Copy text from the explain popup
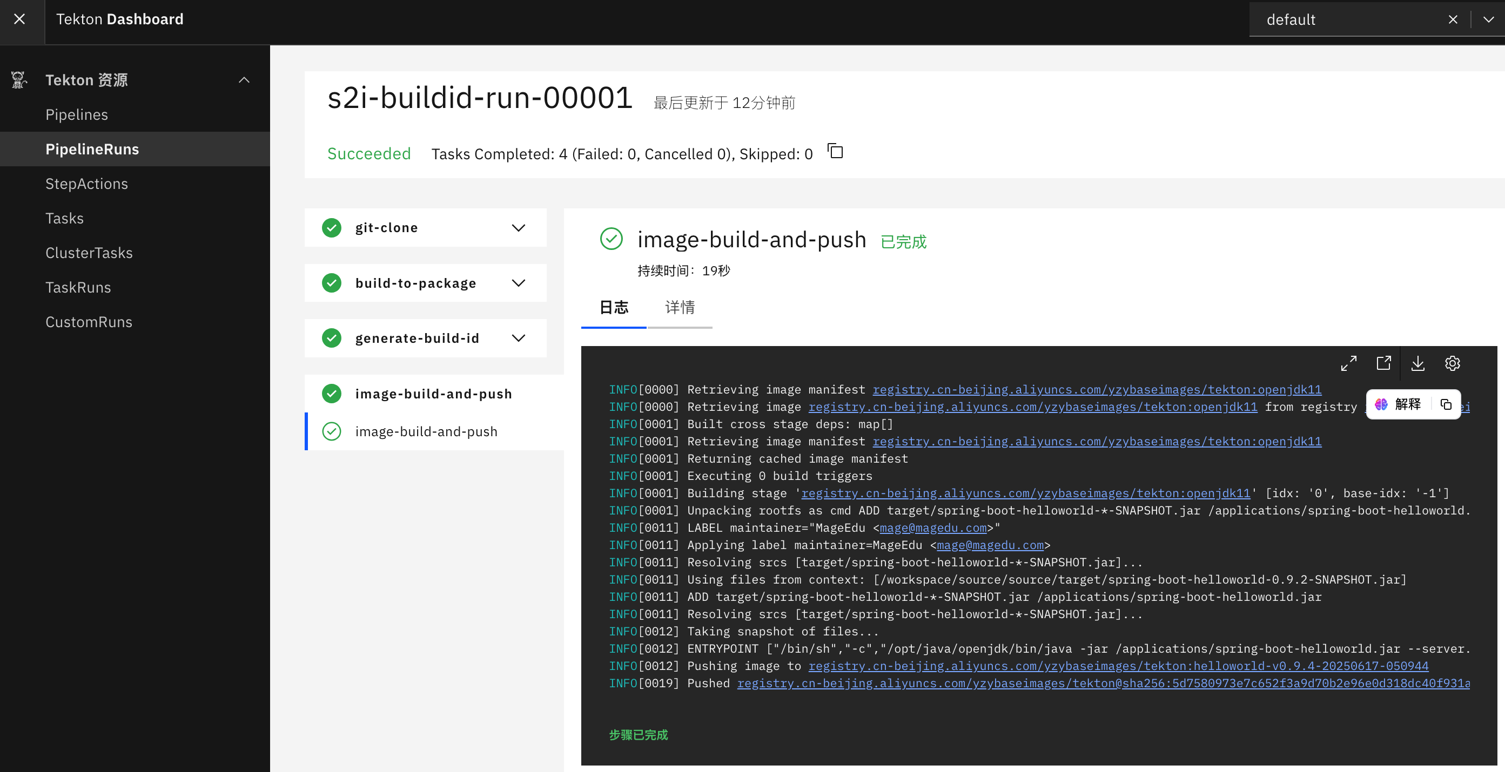 click(x=1446, y=404)
